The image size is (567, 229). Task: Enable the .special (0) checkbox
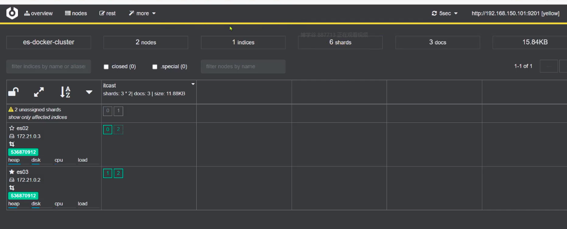155,67
